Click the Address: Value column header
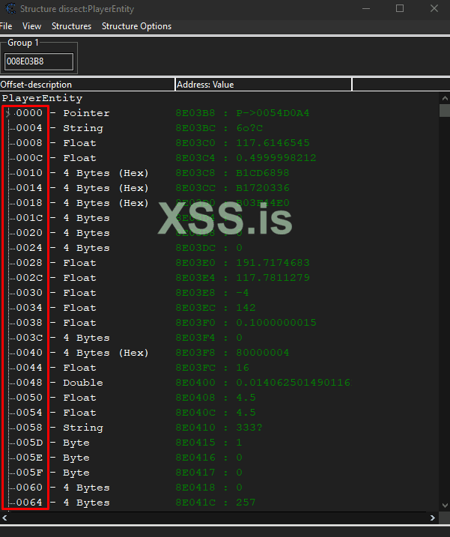This screenshot has height=537, width=450. 264,85
